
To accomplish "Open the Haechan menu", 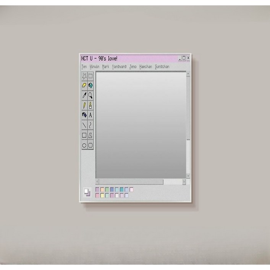I will [146, 66].
